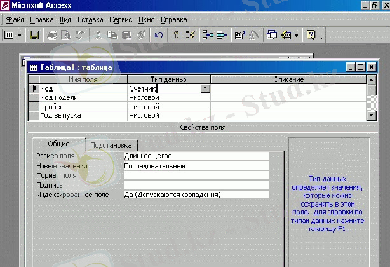Screen dimensions: 390x267
Task: Open the Сервис menu
Action: point(121,20)
